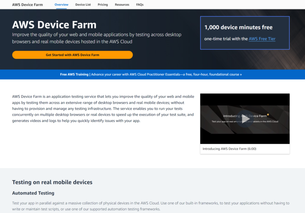Click the large AWS Device Farm hero heading
The width and height of the screenshot is (305, 213).
(x=54, y=25)
